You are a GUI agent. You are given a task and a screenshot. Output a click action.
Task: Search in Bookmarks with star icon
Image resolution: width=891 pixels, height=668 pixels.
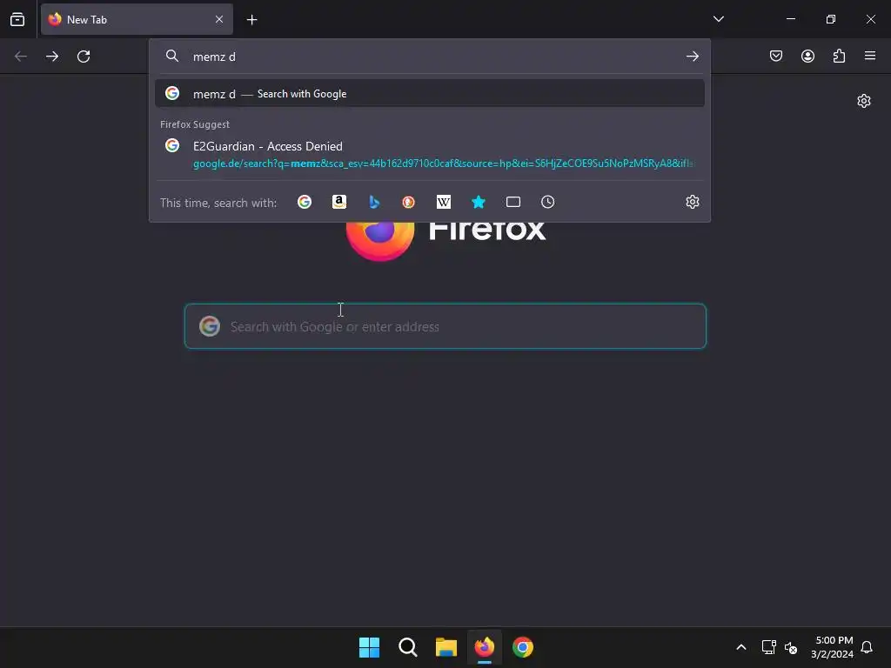[x=479, y=202]
